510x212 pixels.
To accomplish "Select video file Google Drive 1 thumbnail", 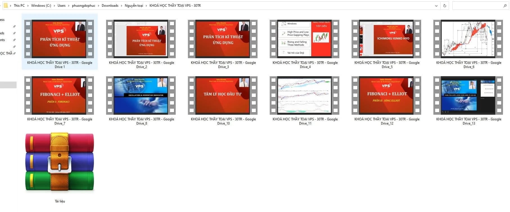I will pos(59,39).
